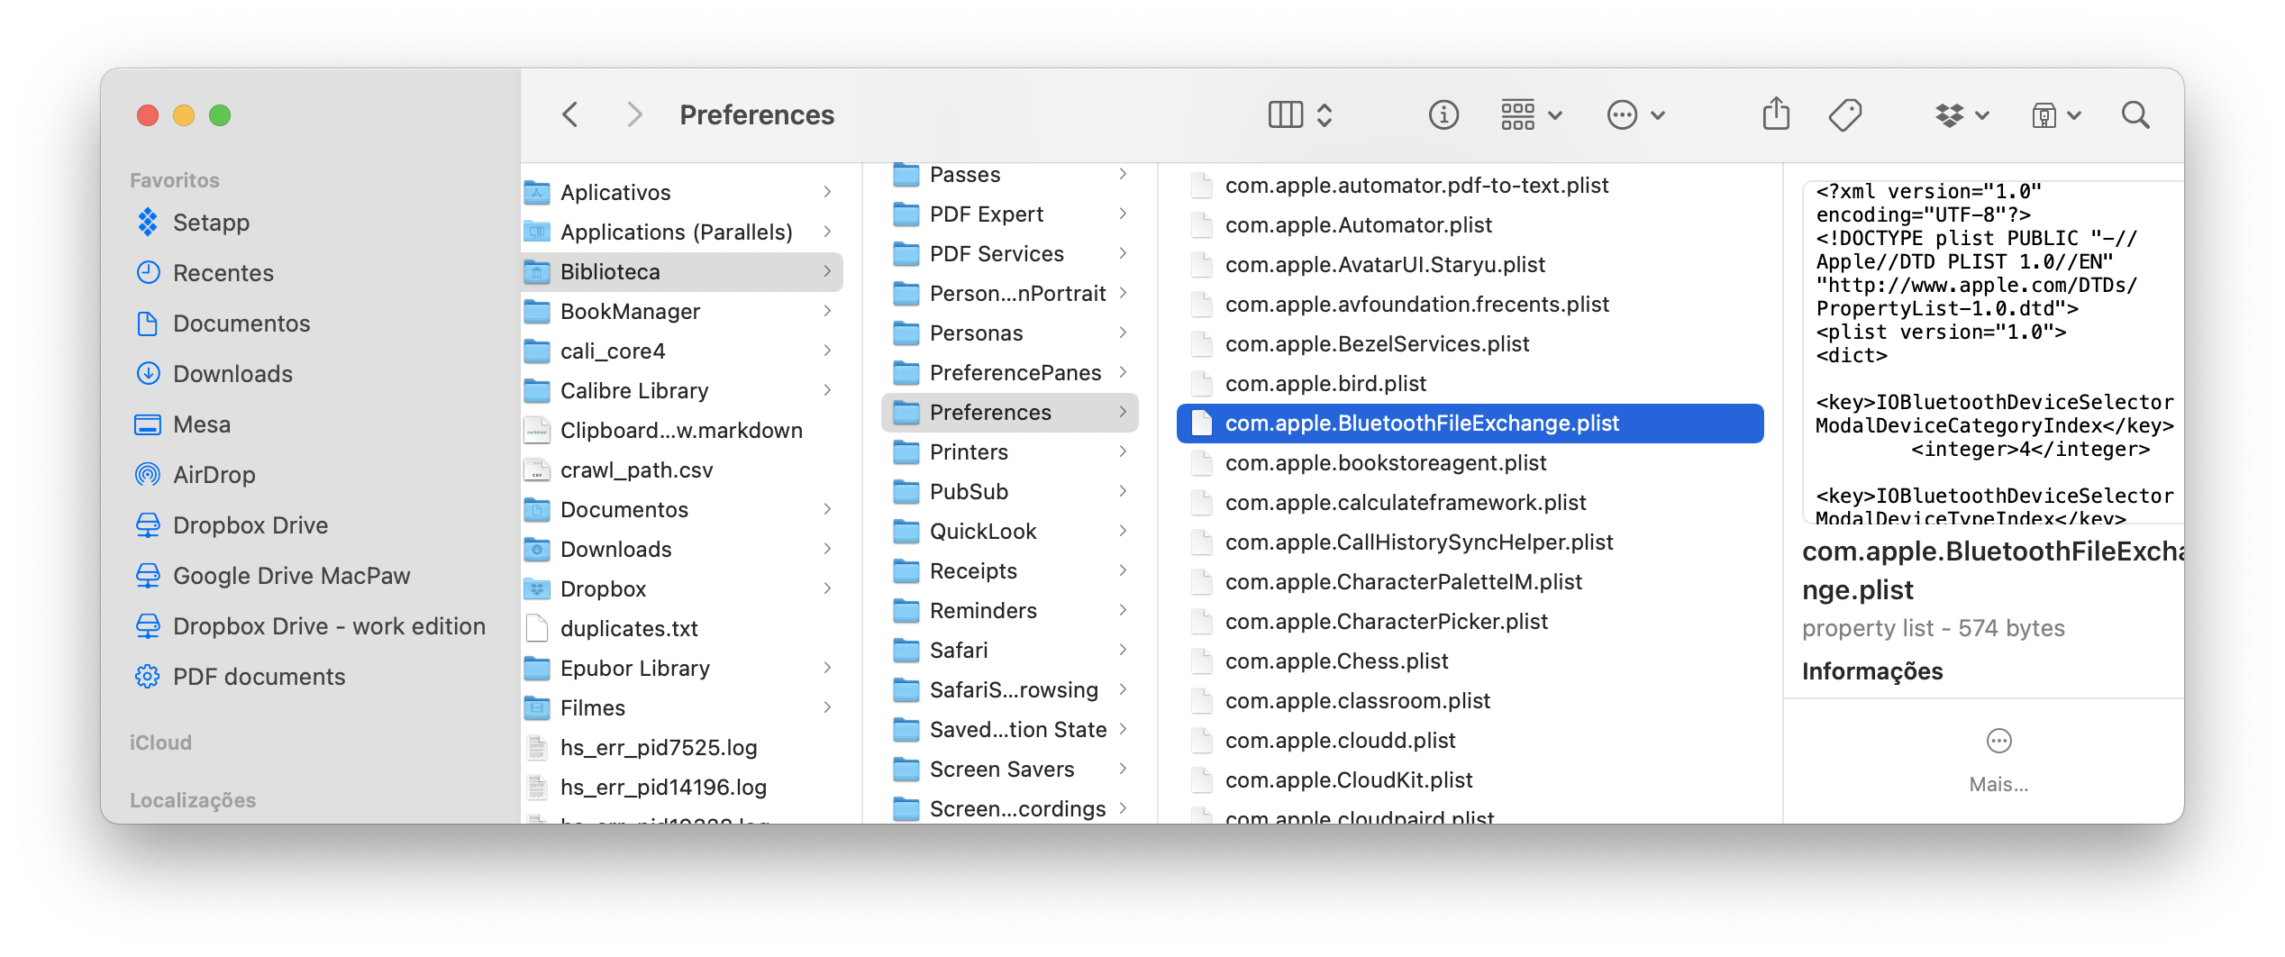Viewport: 2285px width, 957px height.
Task: Open the Search magnifier icon
Action: coord(2135,115)
